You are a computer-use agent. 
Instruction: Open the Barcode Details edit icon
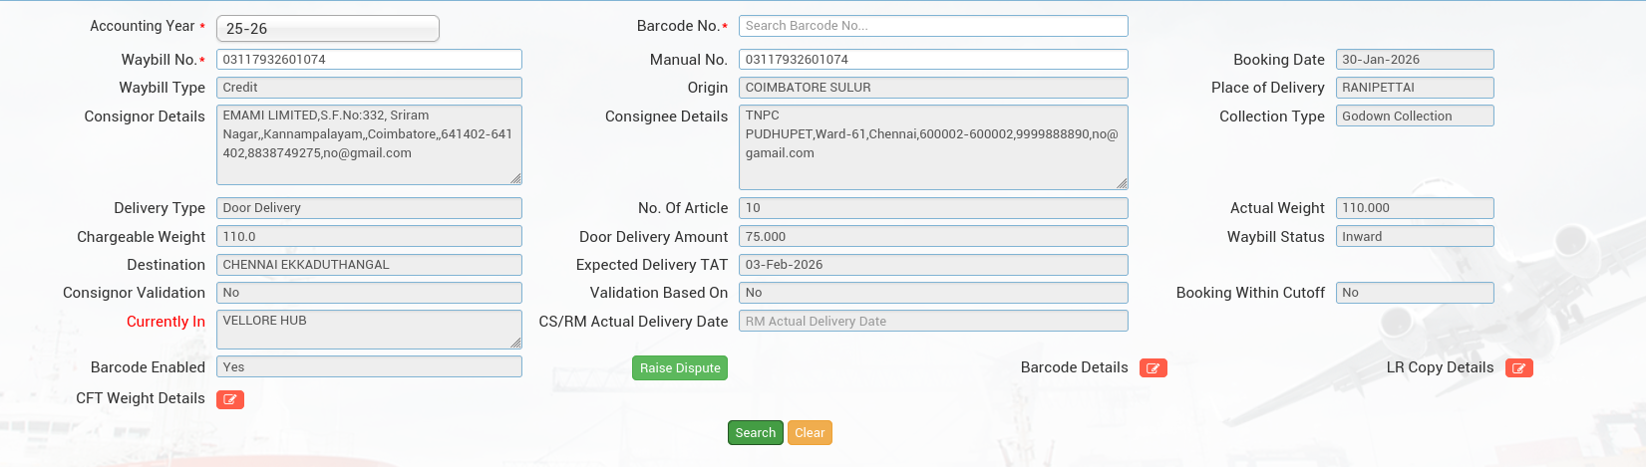tap(1152, 368)
